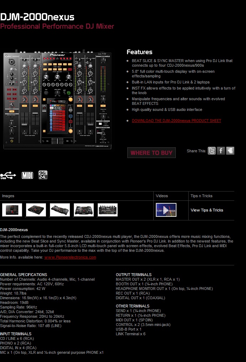
Task: Click 'LINK Terminal x 6' line
Action: tap(130, 334)
